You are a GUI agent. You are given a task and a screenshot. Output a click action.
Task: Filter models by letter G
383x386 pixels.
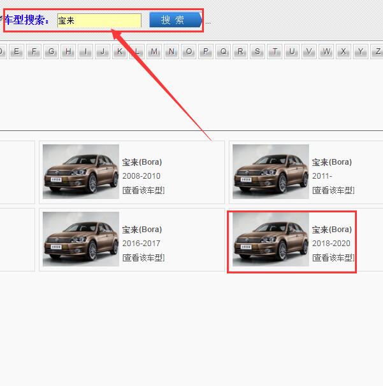(51, 52)
